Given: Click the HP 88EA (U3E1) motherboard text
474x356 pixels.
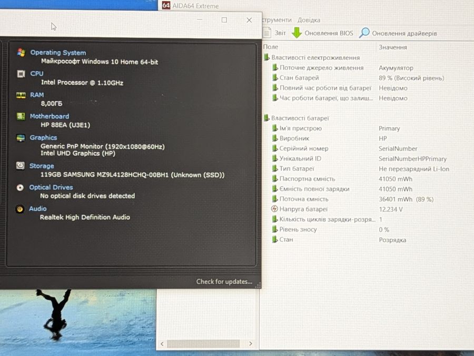Looking at the screenshot, I should pos(65,125).
